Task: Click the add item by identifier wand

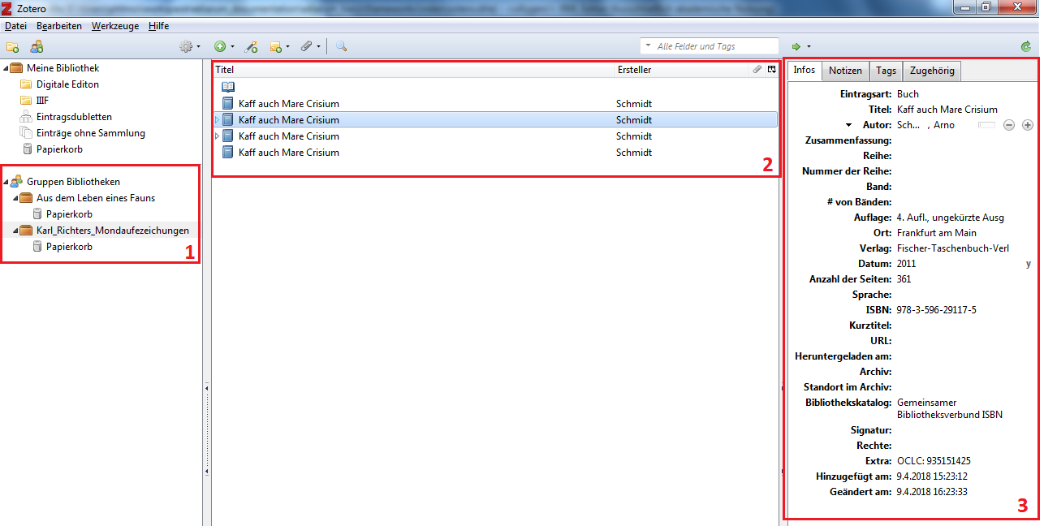Action: tap(252, 47)
